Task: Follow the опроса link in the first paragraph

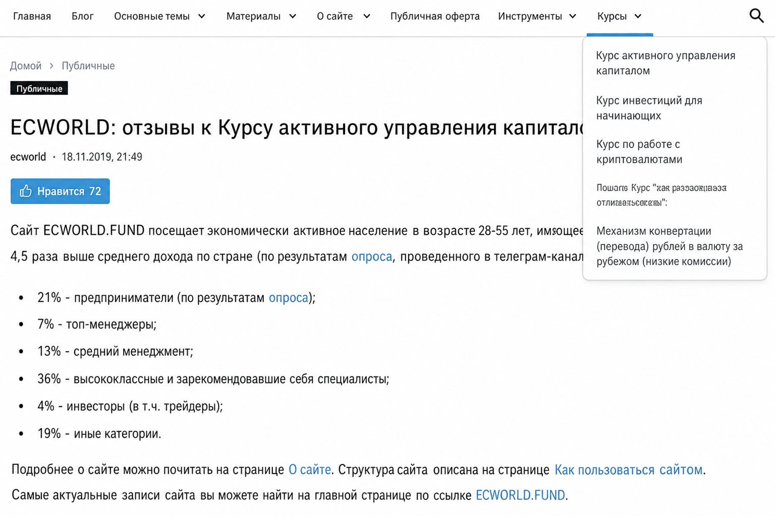Action: pos(372,256)
